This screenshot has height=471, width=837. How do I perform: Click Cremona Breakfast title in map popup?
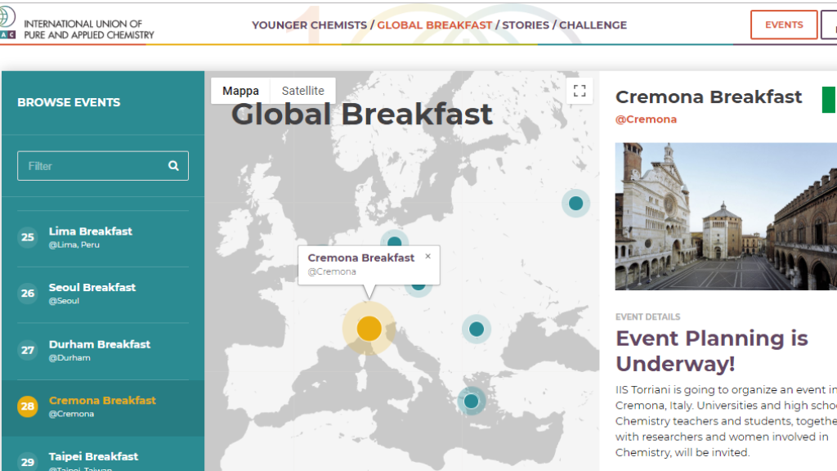click(360, 258)
